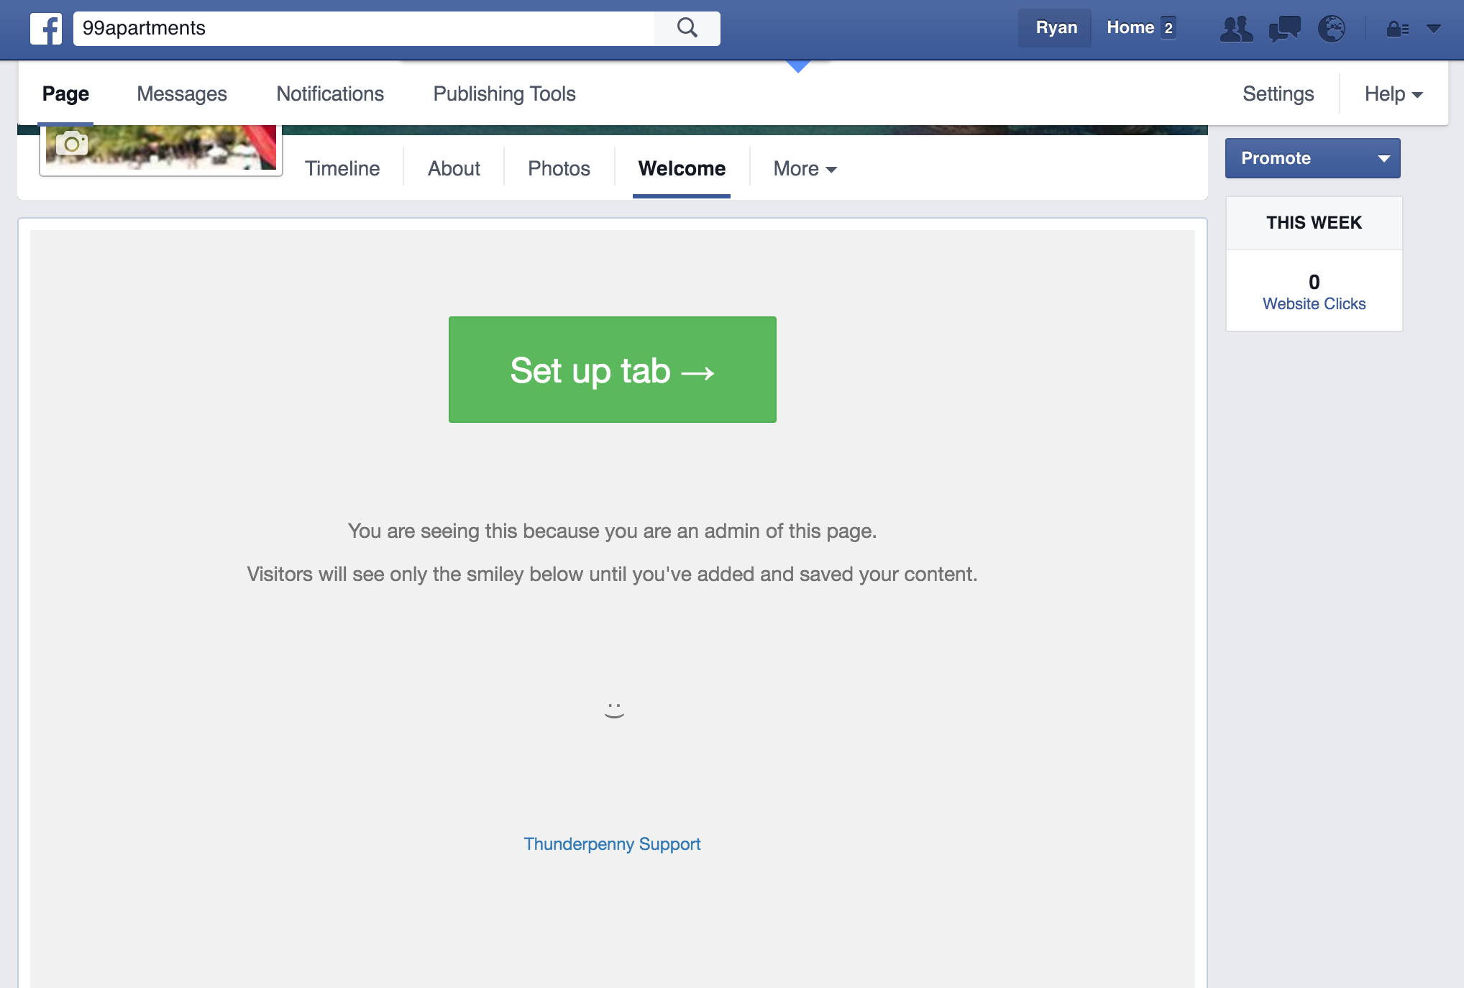Open account menu arrow in top bar

[x=1434, y=29]
